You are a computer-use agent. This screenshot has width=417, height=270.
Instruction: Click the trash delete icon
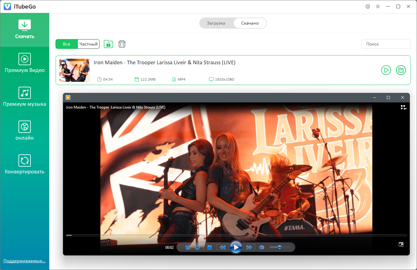pos(122,44)
